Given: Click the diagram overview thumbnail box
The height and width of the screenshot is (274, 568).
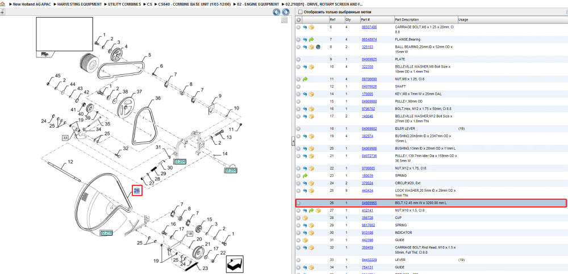Looking at the screenshot, I should [x=64, y=34].
